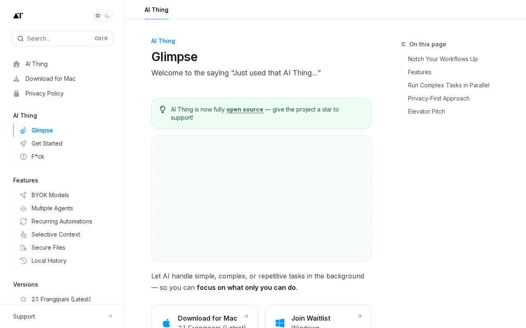Switch to dark theme moon icon
Image resolution: width=526 pixels, height=328 pixels.
coord(107,16)
